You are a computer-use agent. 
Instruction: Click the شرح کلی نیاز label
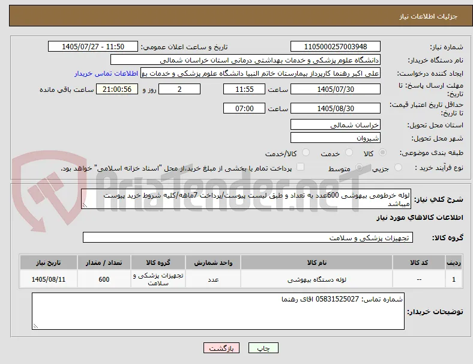coord(439,199)
